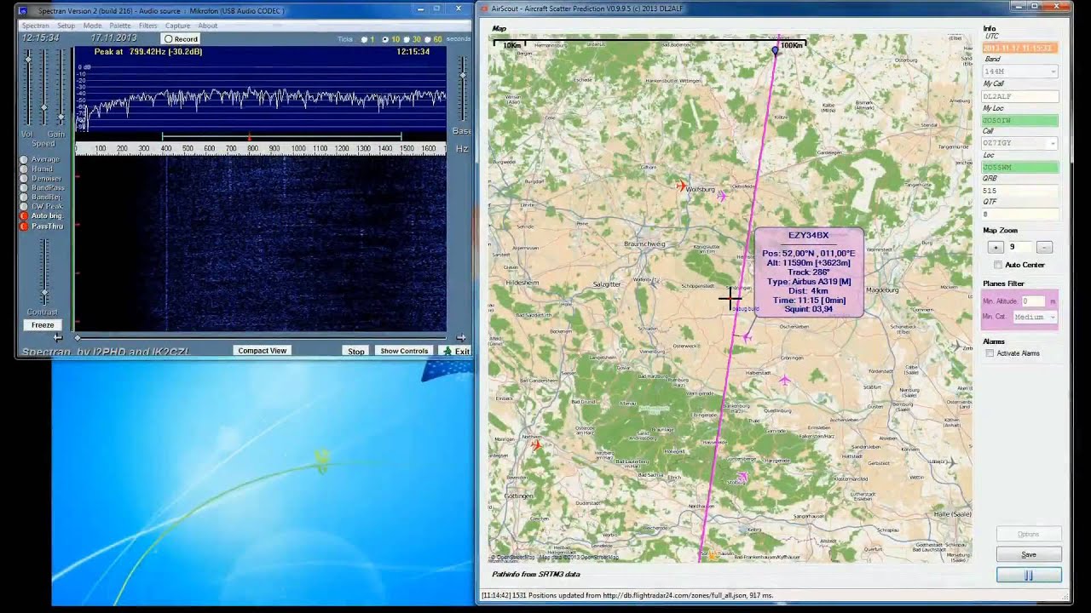Adjust the Base level slider in Spectran
The image size is (1091, 613).
(x=464, y=74)
